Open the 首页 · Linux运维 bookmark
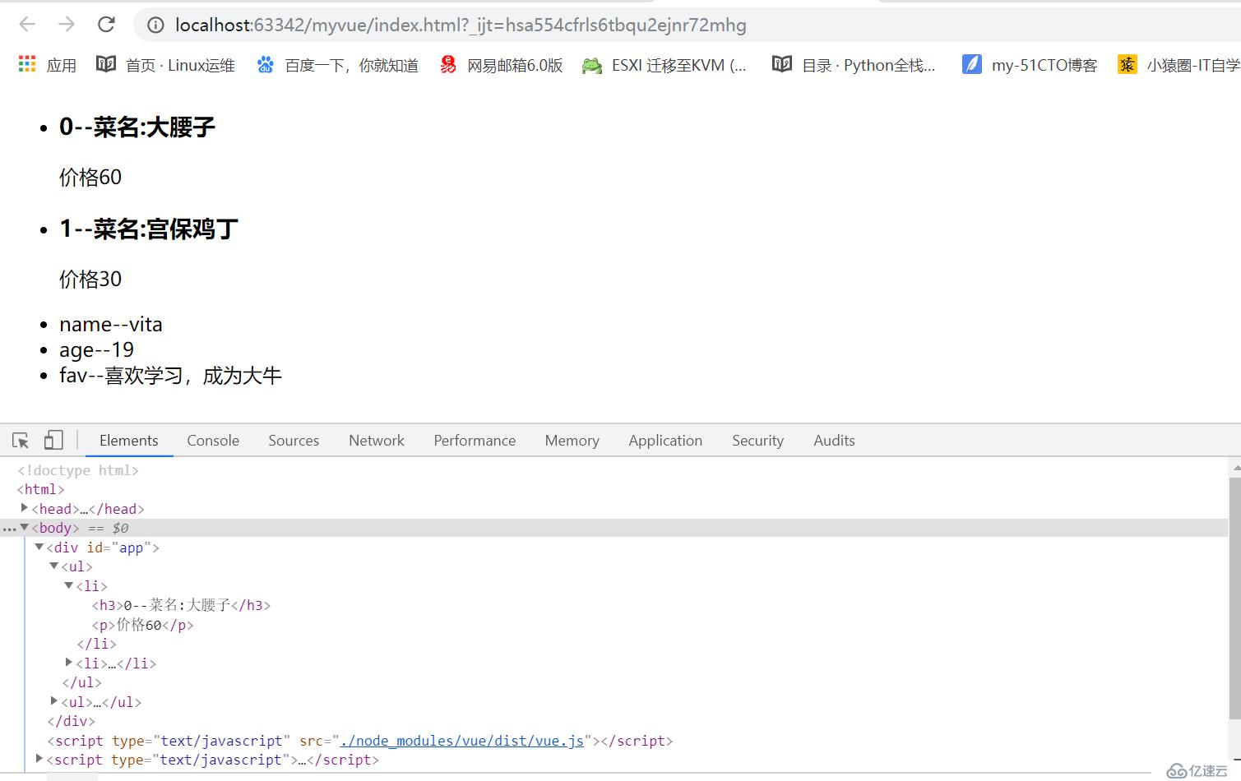1241x781 pixels. (165, 65)
